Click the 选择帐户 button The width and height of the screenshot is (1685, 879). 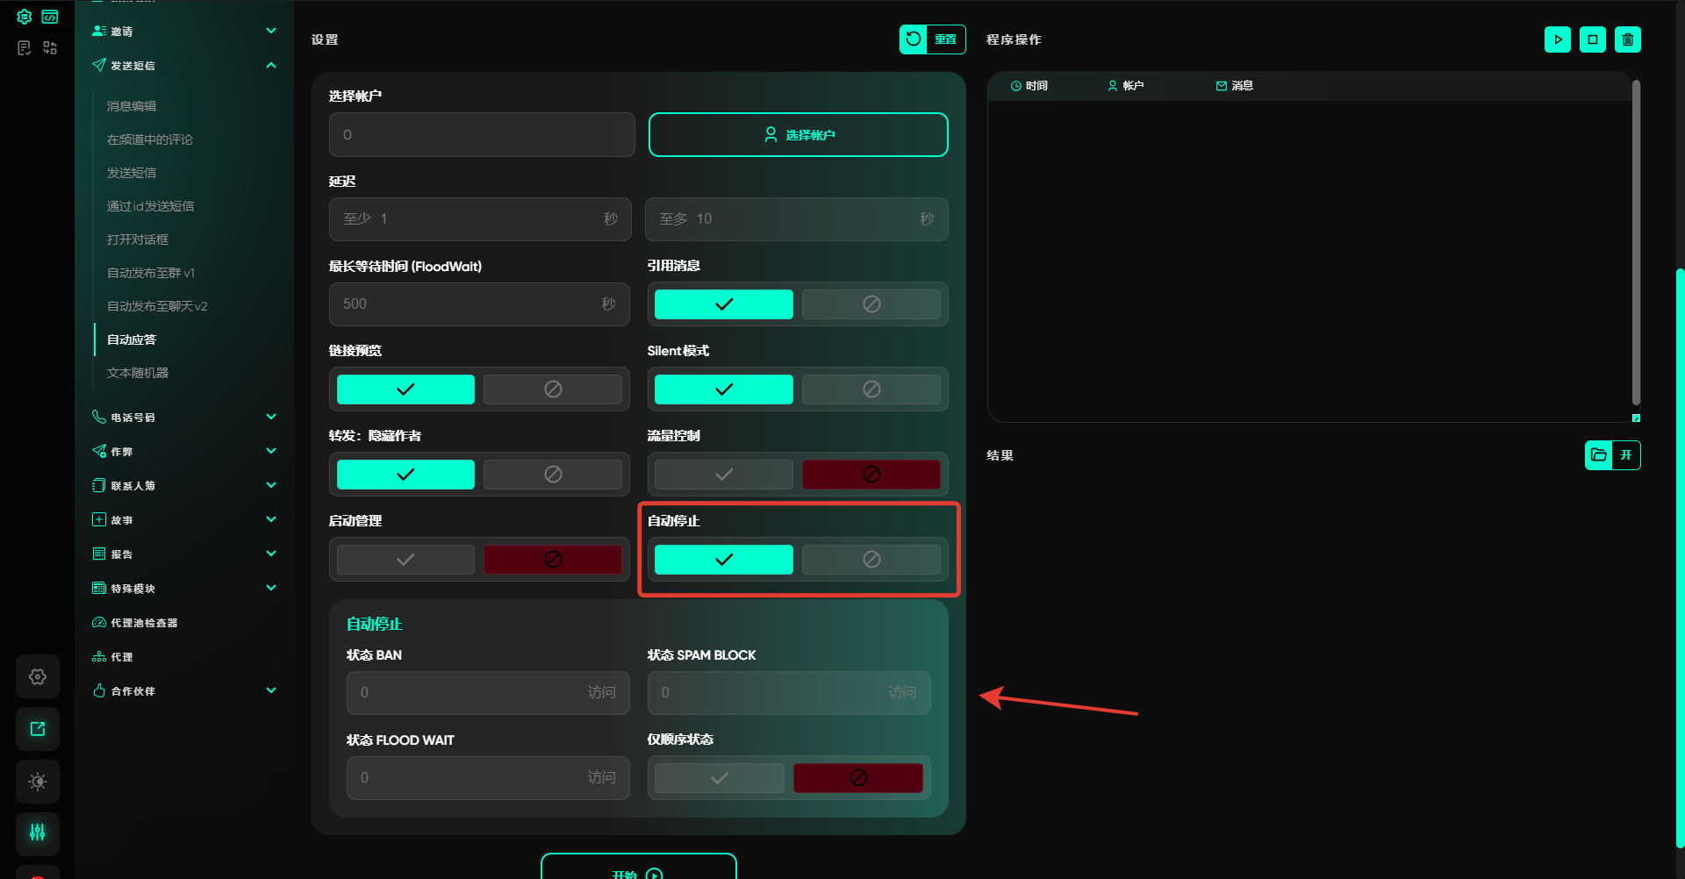pos(798,135)
